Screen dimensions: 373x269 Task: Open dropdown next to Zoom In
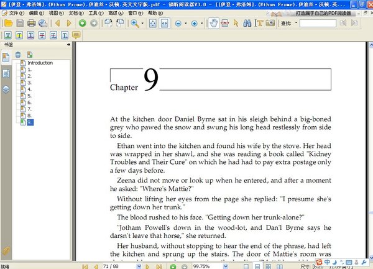201,23
